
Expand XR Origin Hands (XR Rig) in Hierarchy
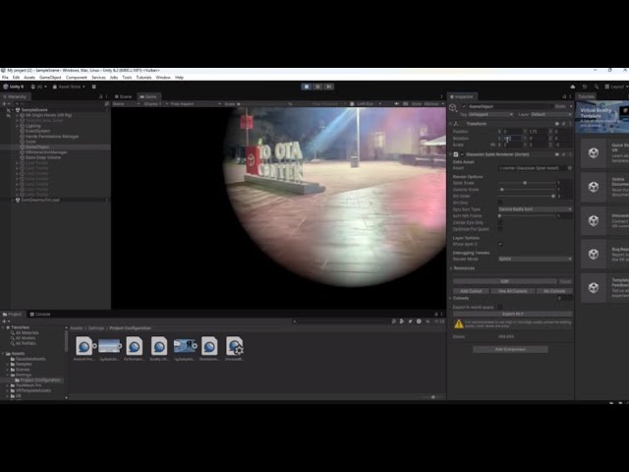coord(18,115)
